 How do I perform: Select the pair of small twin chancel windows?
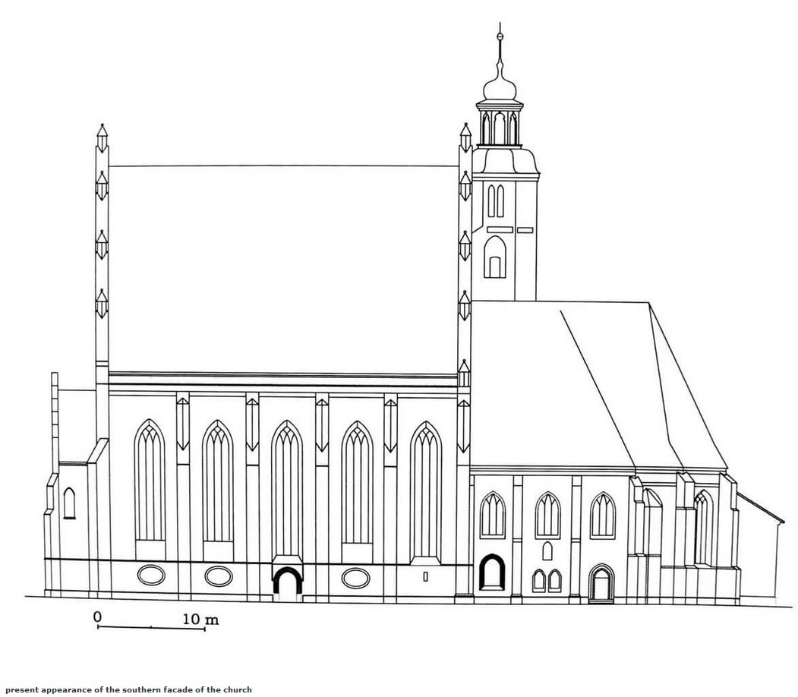point(547,581)
